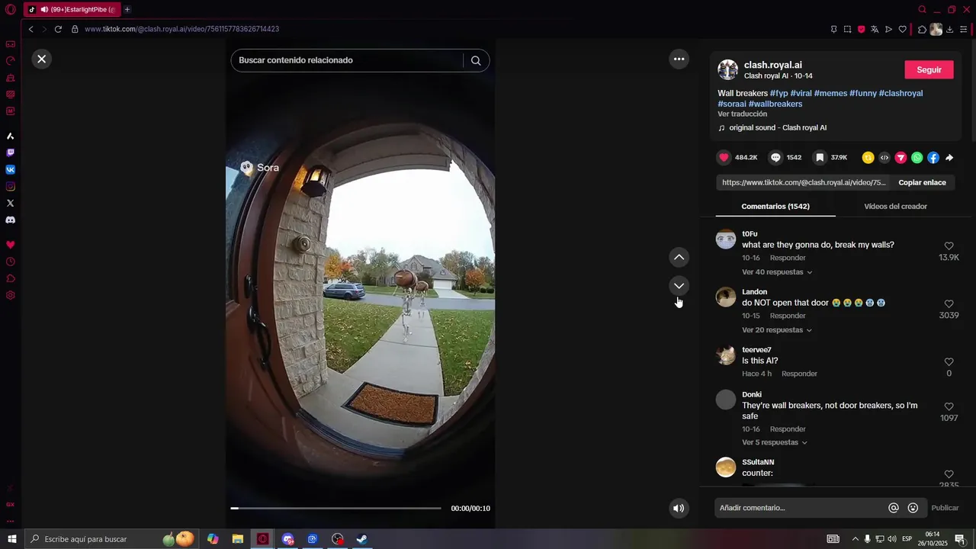
Task: Go to the previous video arrow
Action: [679, 257]
